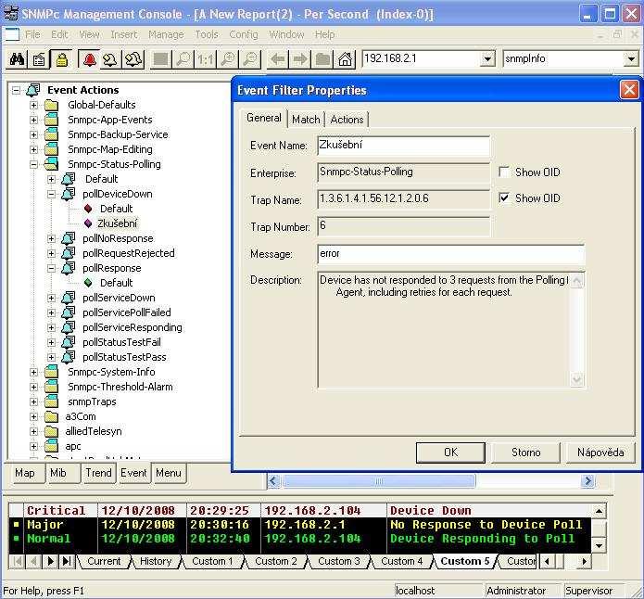Click the red diamond under pollDeviceDown
Screen dimensions: 644x599
[x=88, y=209]
